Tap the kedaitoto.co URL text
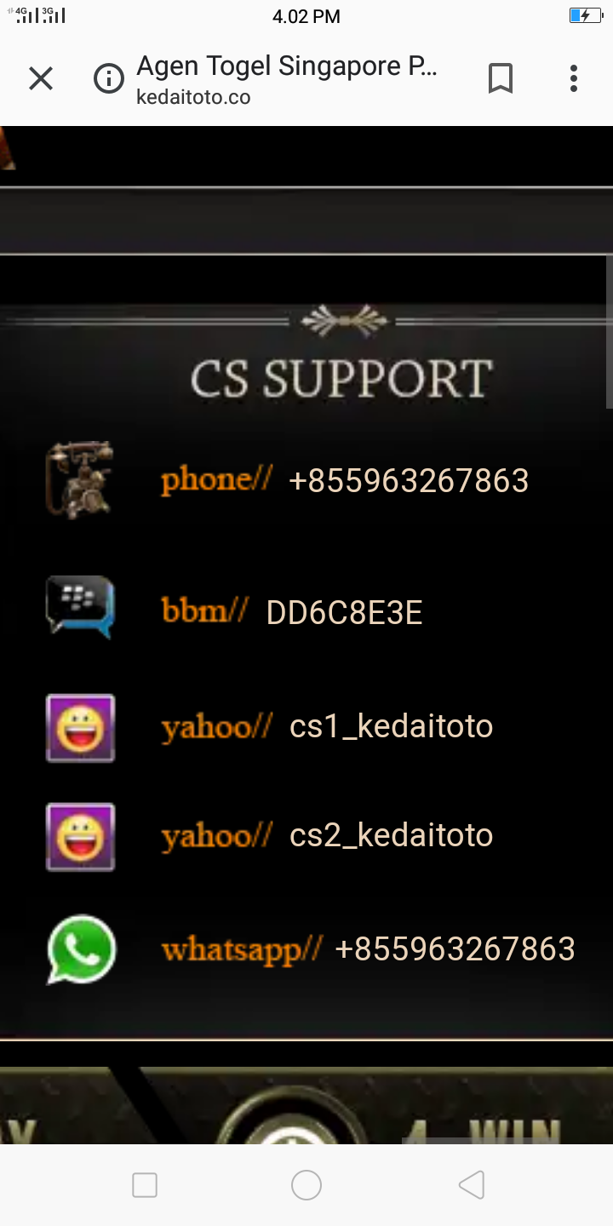 (x=193, y=97)
